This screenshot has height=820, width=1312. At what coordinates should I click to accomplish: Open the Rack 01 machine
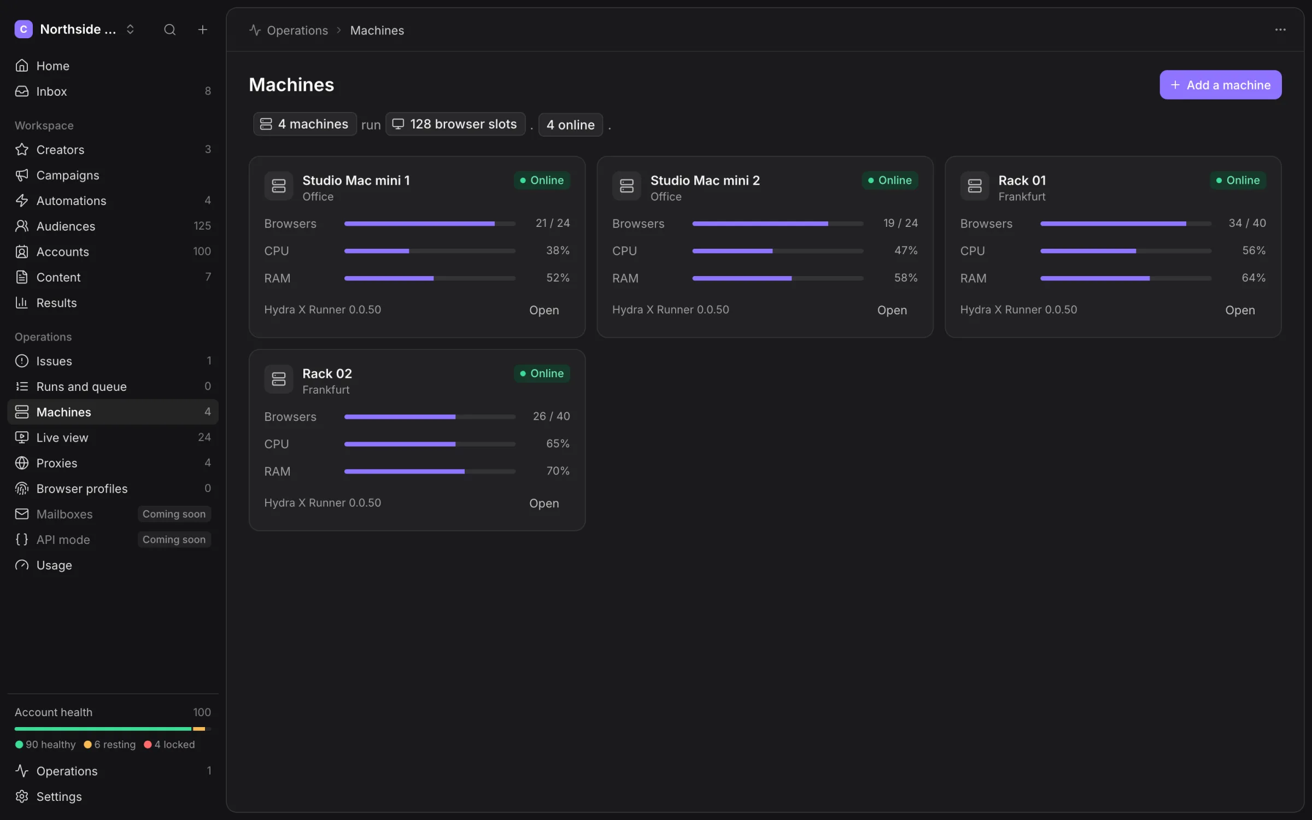(x=1240, y=310)
